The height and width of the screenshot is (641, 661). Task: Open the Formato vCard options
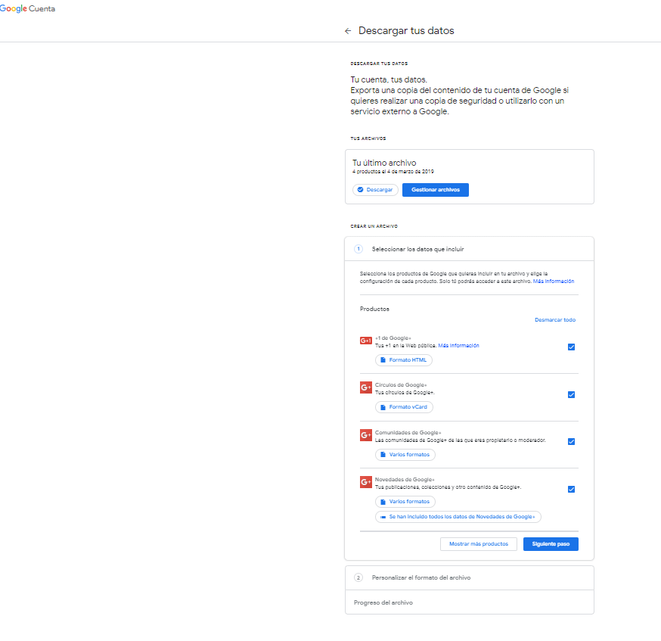[404, 407]
